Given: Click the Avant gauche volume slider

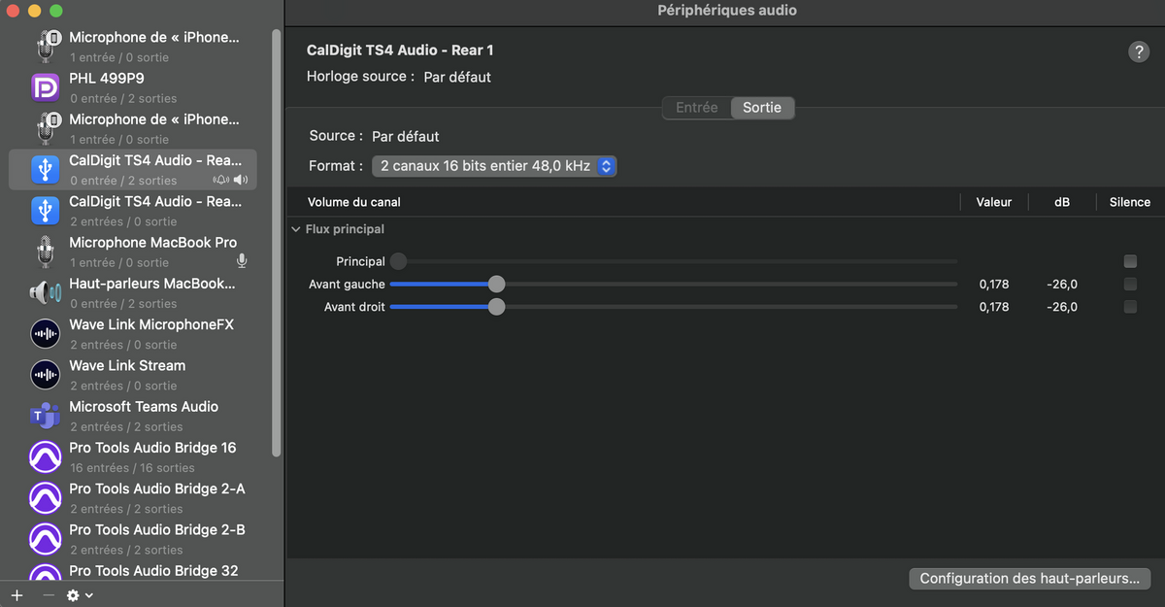Looking at the screenshot, I should 674,284.
